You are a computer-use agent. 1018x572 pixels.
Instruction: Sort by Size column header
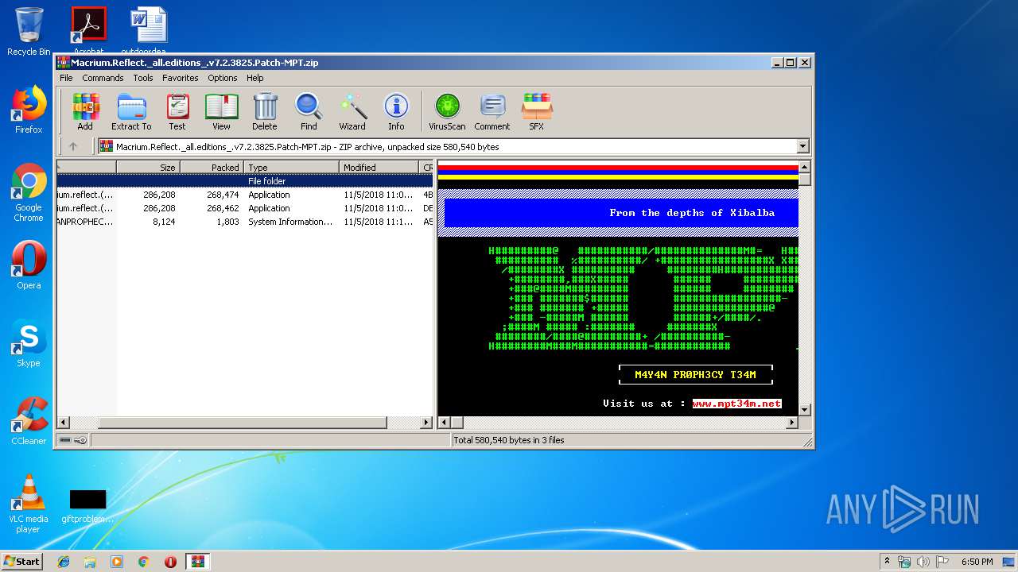tap(148, 167)
